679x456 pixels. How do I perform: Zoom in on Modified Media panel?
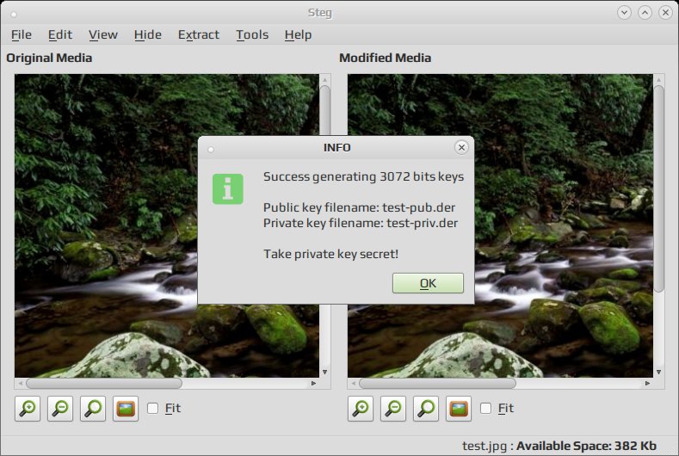pyautogui.click(x=361, y=409)
